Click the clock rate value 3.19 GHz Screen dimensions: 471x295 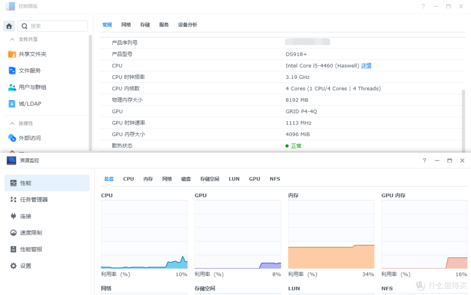tap(297, 77)
